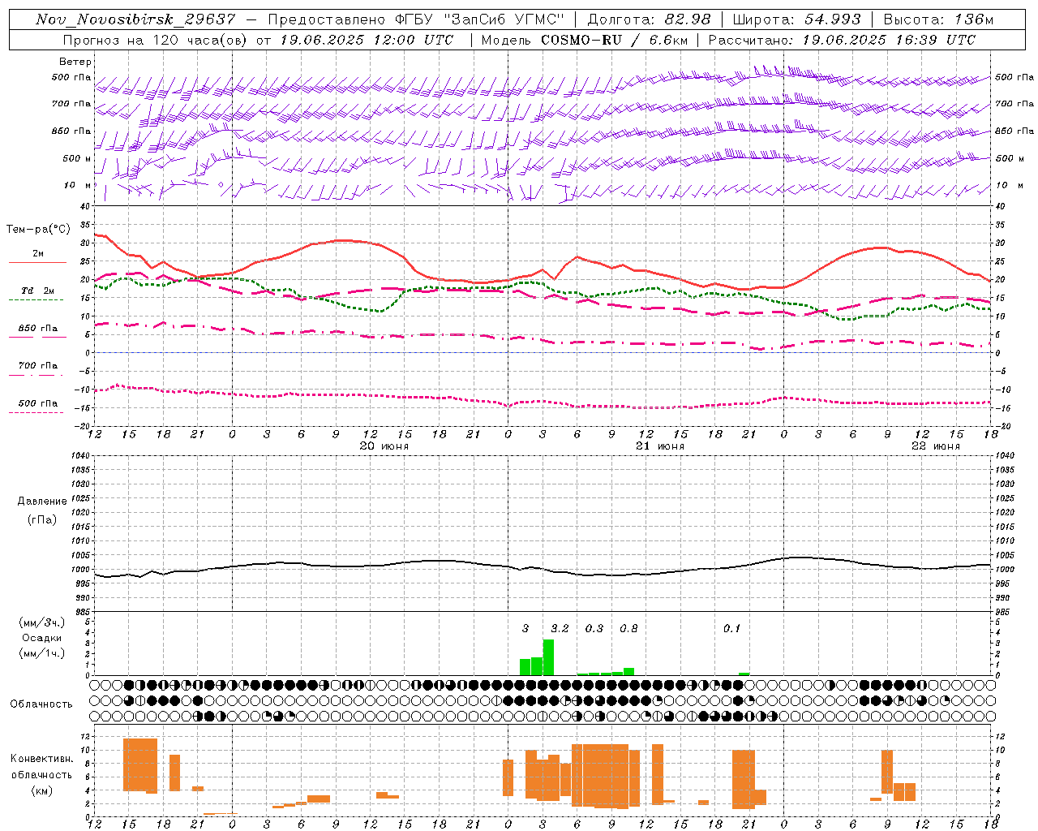Viewport: 1038px width, 831px height.
Task: Click the model name COSMO-RU / 6.6км
Action: [x=615, y=40]
